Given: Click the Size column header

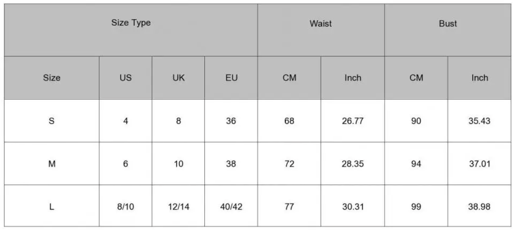Looking at the screenshot, I should click(x=52, y=78).
